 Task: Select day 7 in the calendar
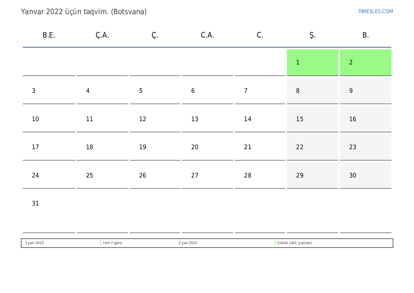point(260,91)
